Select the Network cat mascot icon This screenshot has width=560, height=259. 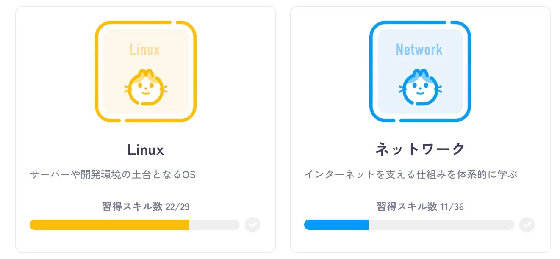coord(420,88)
